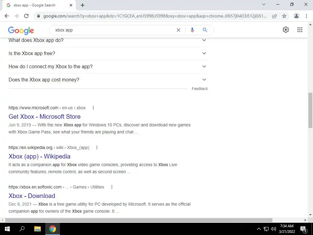Click the microsoft.com URL breadcrumb
Screen dimensions: 313x235
[x=47, y=108]
